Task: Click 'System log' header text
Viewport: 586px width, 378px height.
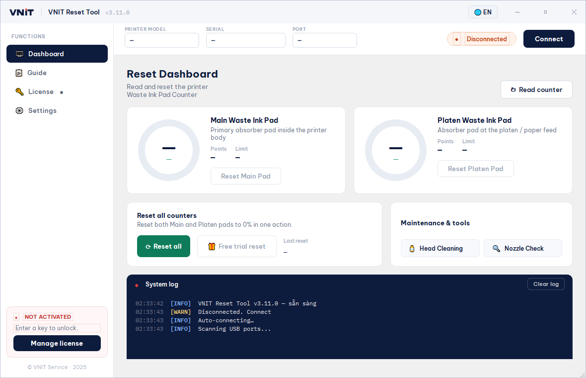Action: click(162, 284)
